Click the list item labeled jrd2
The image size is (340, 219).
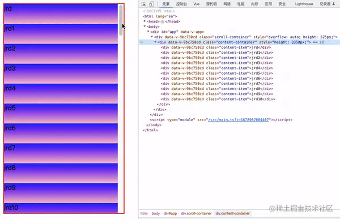pyautogui.click(x=61, y=54)
